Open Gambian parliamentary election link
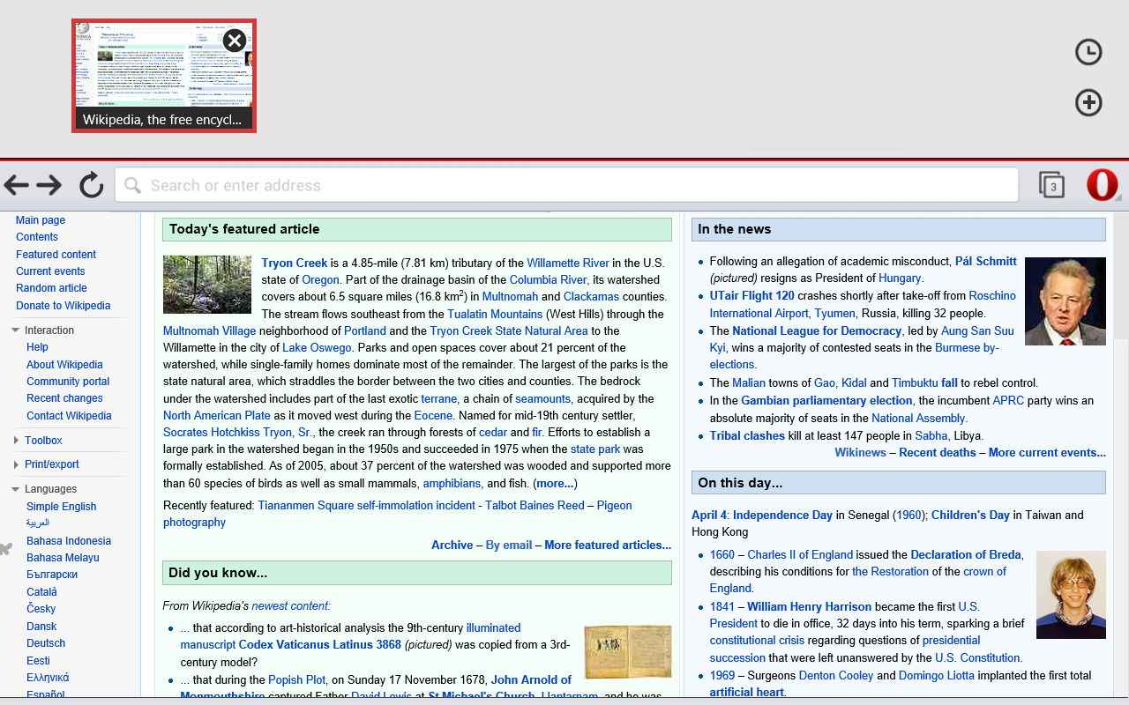 coord(826,401)
